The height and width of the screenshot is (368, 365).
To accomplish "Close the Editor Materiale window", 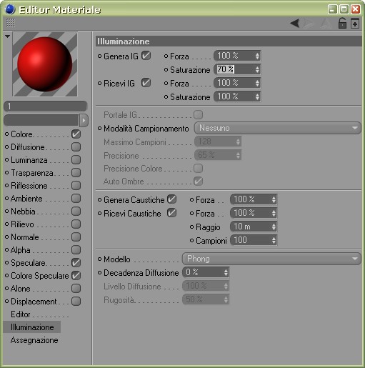I will pyautogui.click(x=356, y=9).
